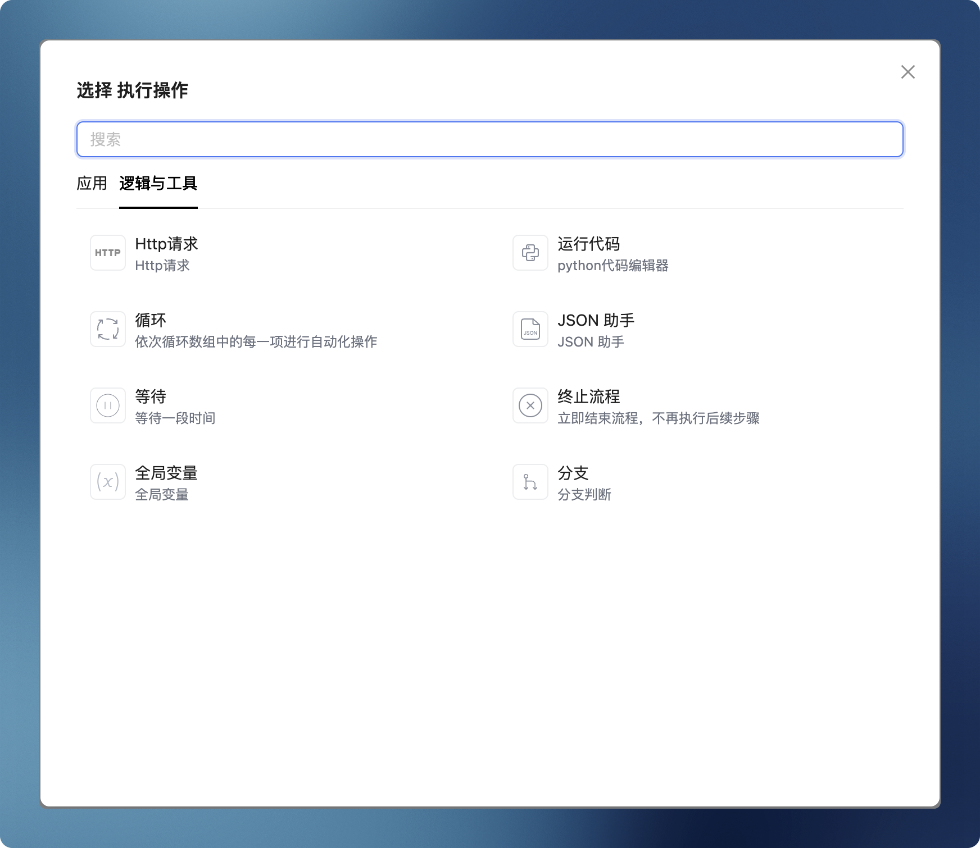Switch to the 应用 tab
980x848 pixels.
pos(92,184)
